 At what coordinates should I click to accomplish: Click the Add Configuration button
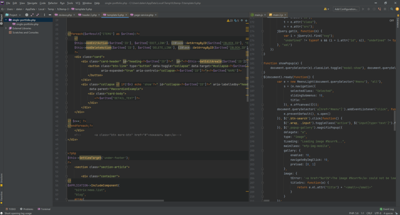(x=346, y=9)
